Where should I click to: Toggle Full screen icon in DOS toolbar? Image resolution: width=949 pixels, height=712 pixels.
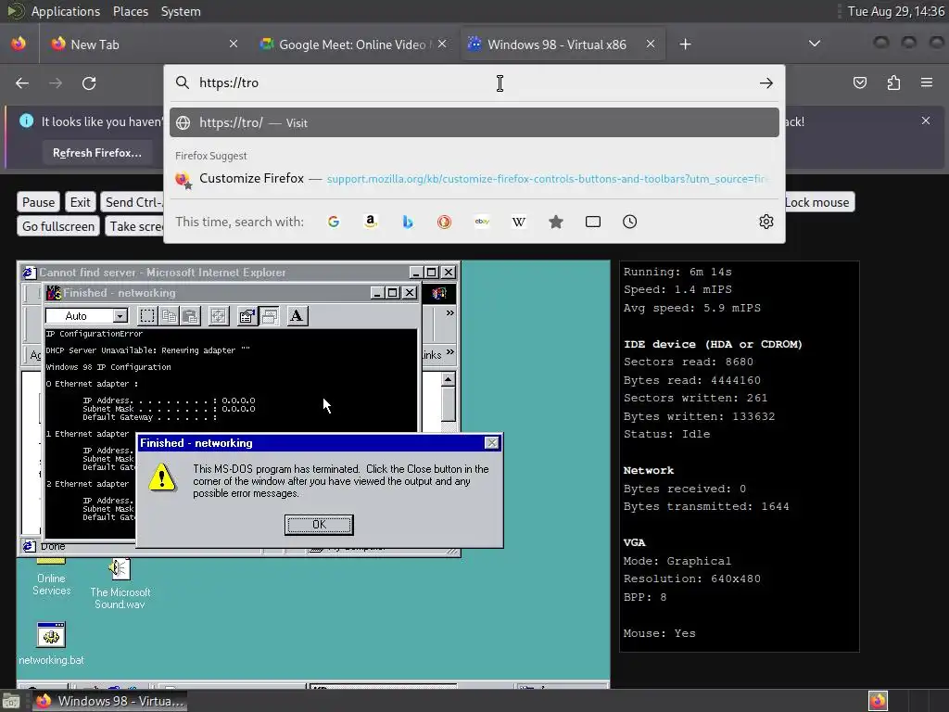click(218, 315)
